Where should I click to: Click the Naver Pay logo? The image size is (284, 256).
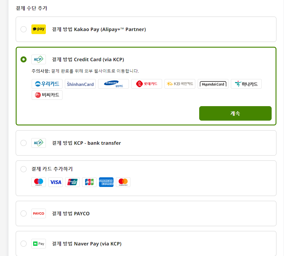tap(39, 243)
